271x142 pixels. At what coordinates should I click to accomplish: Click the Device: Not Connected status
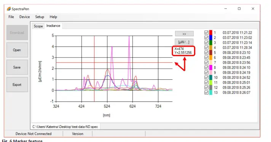[x=33, y=134]
